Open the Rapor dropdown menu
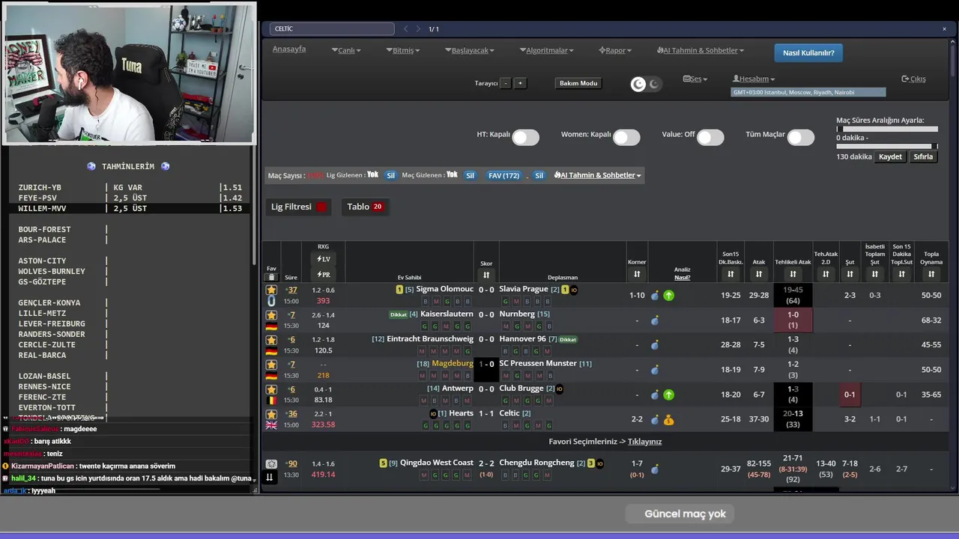This screenshot has height=539, width=959. pos(615,50)
